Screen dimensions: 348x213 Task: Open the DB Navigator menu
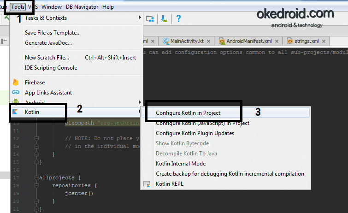click(x=82, y=7)
